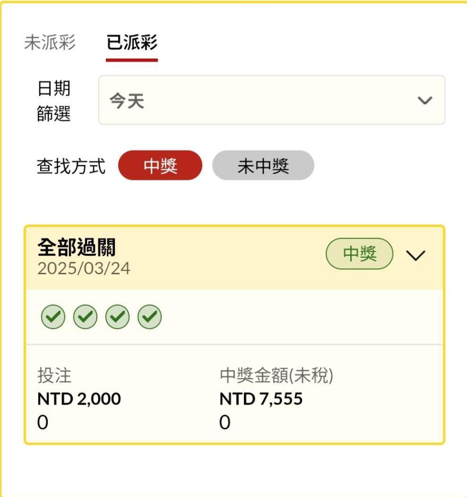Image resolution: width=467 pixels, height=497 pixels.
Task: Click the green 中獎 status badge
Action: [359, 254]
